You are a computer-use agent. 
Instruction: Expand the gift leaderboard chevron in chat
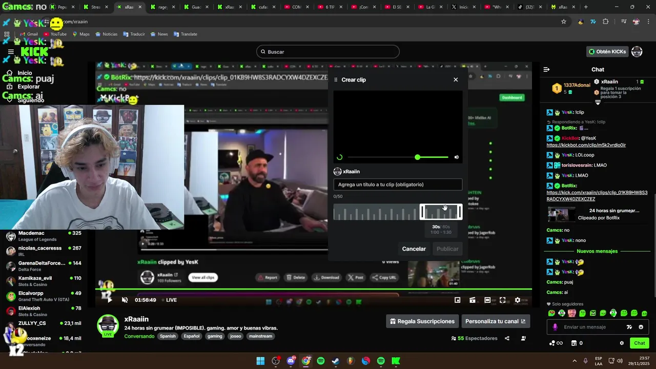pyautogui.click(x=598, y=102)
